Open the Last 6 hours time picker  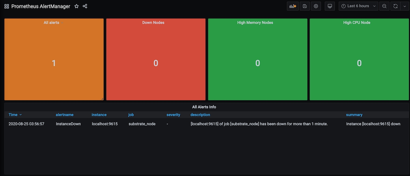[358, 6]
